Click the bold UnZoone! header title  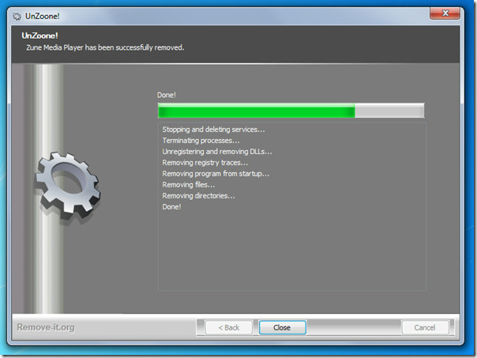(39, 36)
